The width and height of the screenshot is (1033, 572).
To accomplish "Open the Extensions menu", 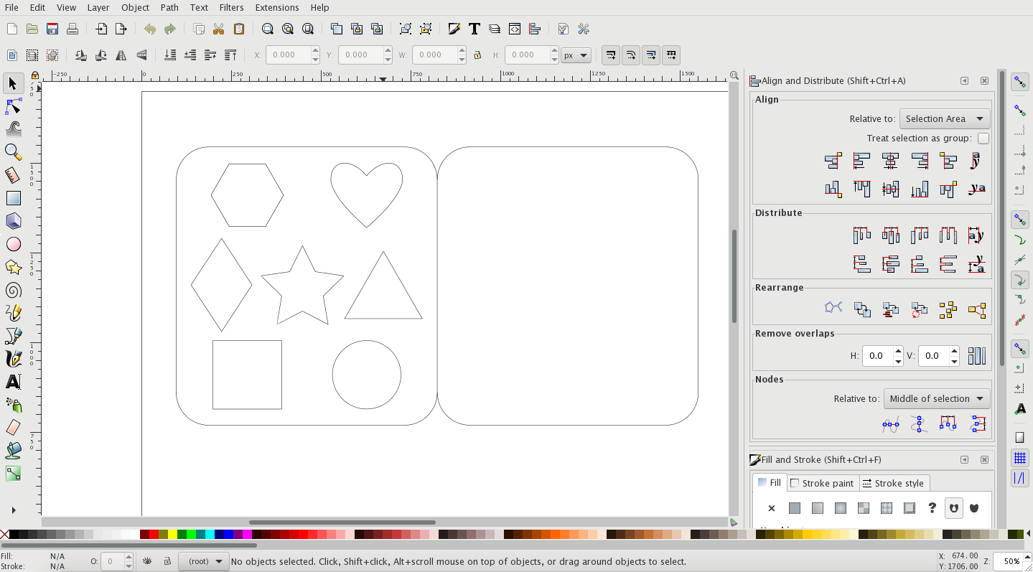I will coord(277,7).
